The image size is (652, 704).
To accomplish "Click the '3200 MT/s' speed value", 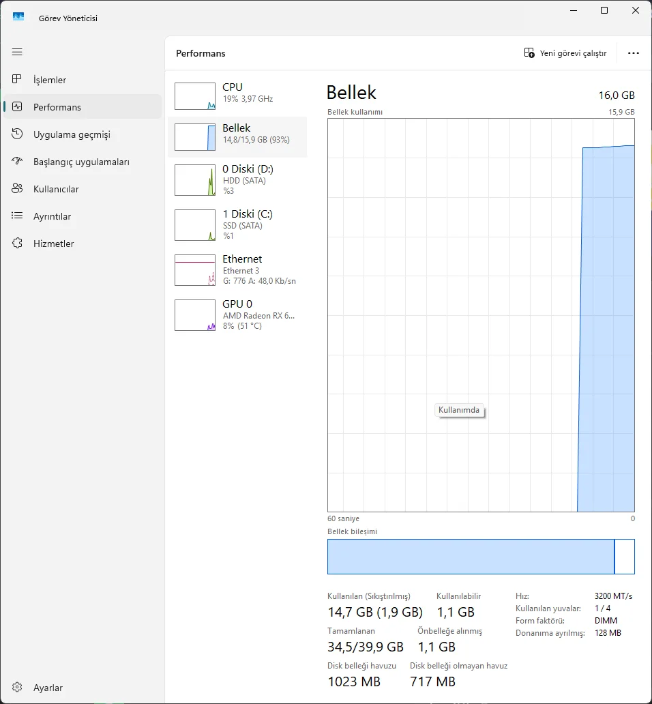I will (613, 596).
